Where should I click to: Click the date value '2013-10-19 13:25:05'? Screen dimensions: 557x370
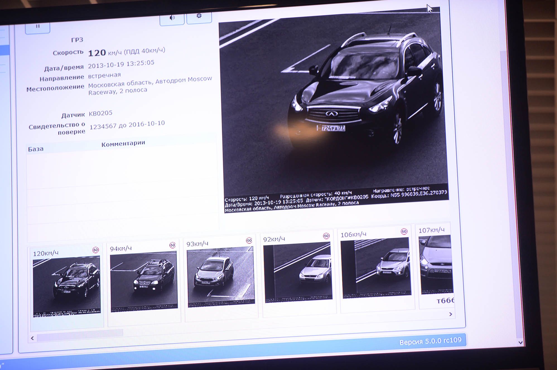coord(121,64)
